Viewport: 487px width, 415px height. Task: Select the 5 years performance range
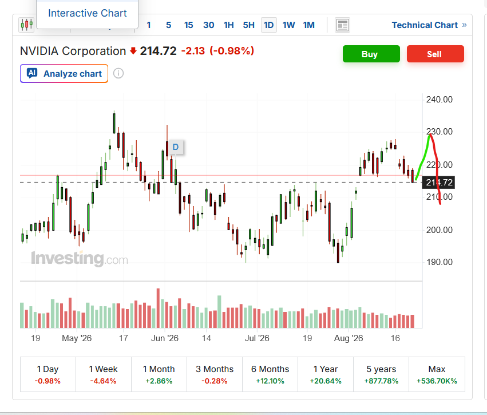coord(381,374)
